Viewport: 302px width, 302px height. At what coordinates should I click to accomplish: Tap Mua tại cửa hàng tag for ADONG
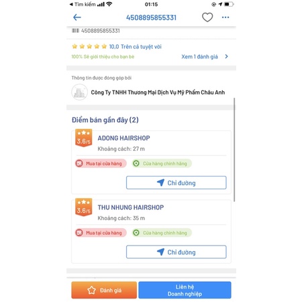101,164
